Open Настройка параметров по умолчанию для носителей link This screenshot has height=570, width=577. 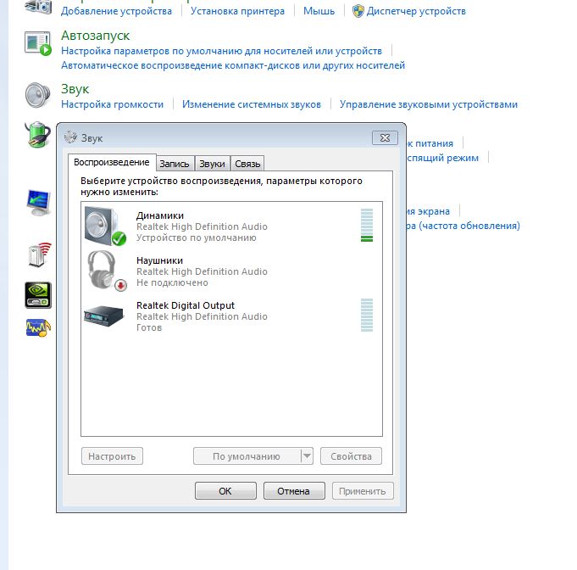point(221,51)
